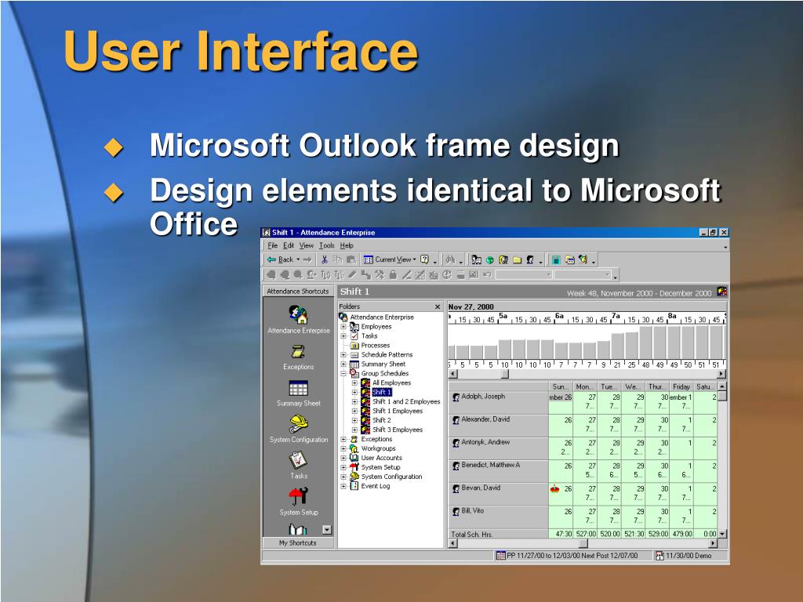Click the clock icon in second toolbar
Viewport: 803px width, 602px height.
[x=446, y=275]
